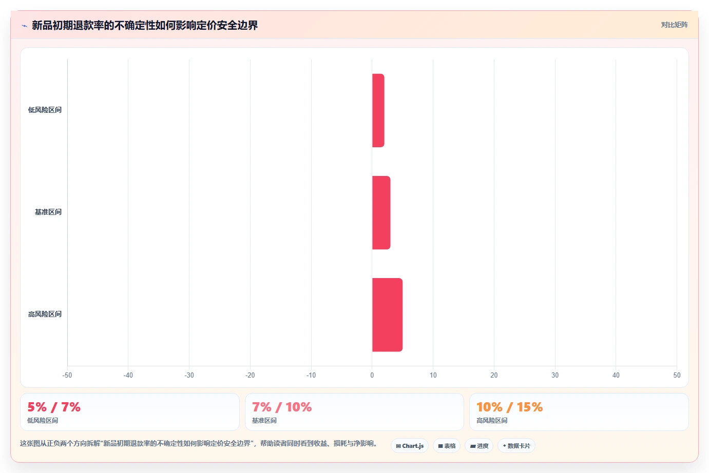
Task: Select the 高风险区间 red bar
Action: point(387,315)
